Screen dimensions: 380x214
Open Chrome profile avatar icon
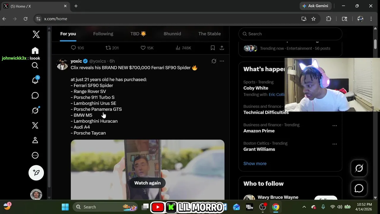tap(360, 19)
